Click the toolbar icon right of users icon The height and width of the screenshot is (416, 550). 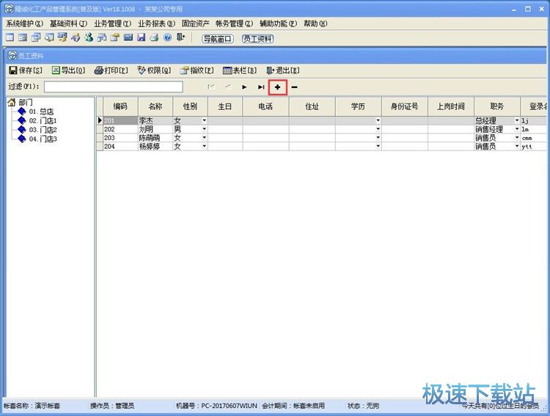pyautogui.click(x=102, y=37)
